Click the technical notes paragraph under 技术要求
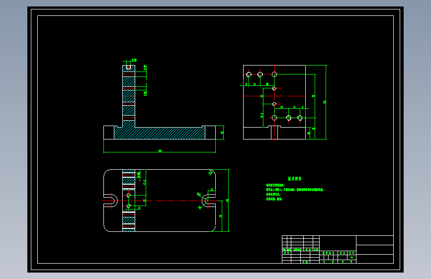Image resolution: width=431 pixels, height=279 pixels. pyautogui.click(x=295, y=192)
